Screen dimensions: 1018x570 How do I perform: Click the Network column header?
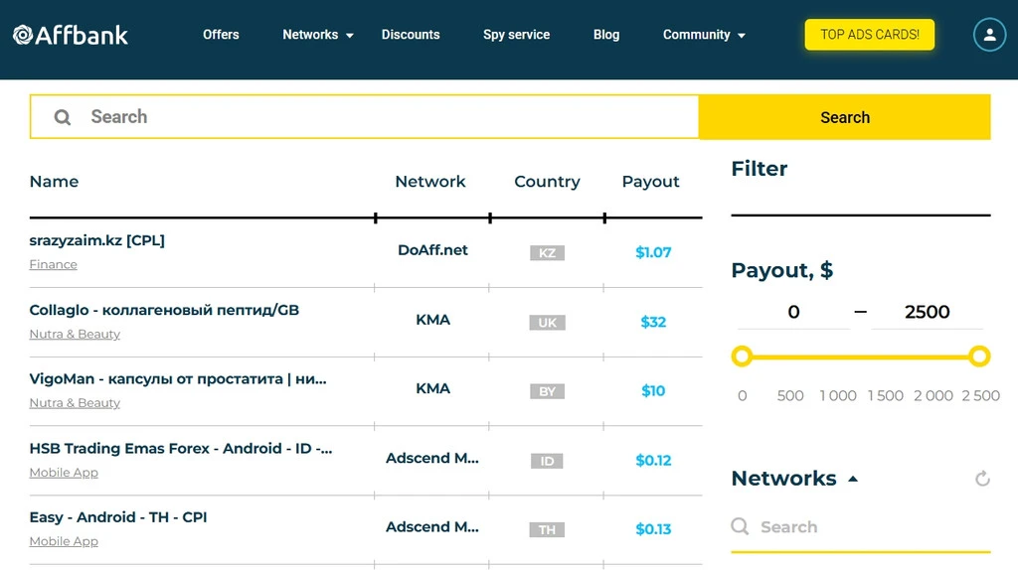pyautogui.click(x=430, y=182)
